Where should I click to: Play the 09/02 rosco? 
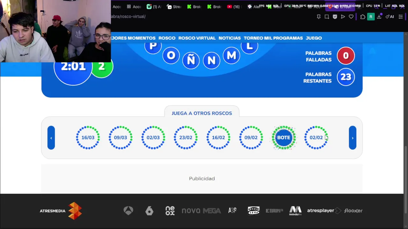click(x=251, y=137)
